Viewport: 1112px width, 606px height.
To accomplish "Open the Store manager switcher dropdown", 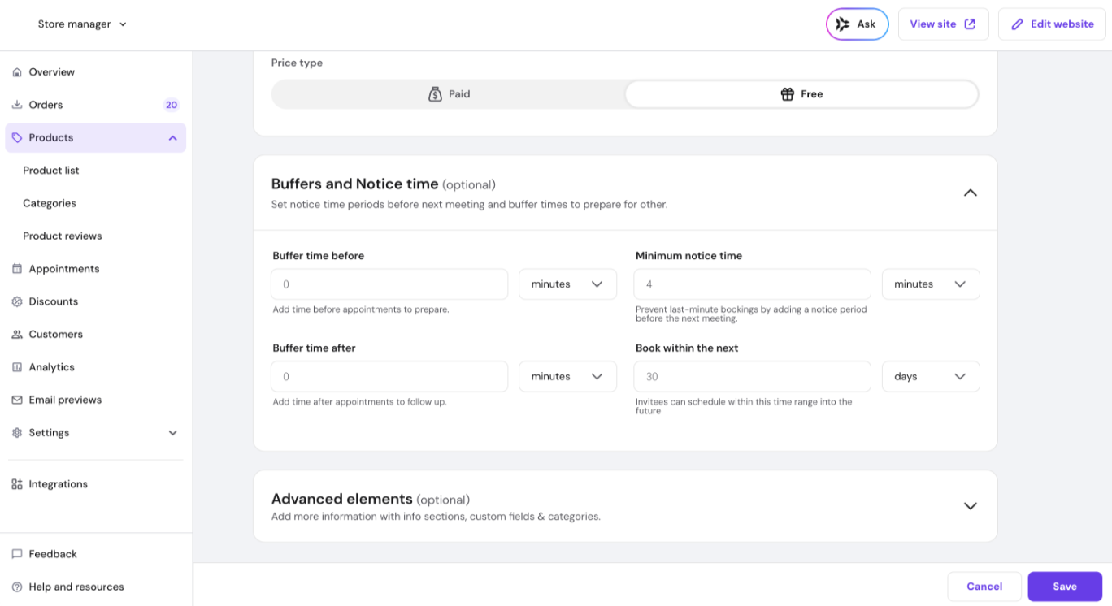I will point(82,24).
